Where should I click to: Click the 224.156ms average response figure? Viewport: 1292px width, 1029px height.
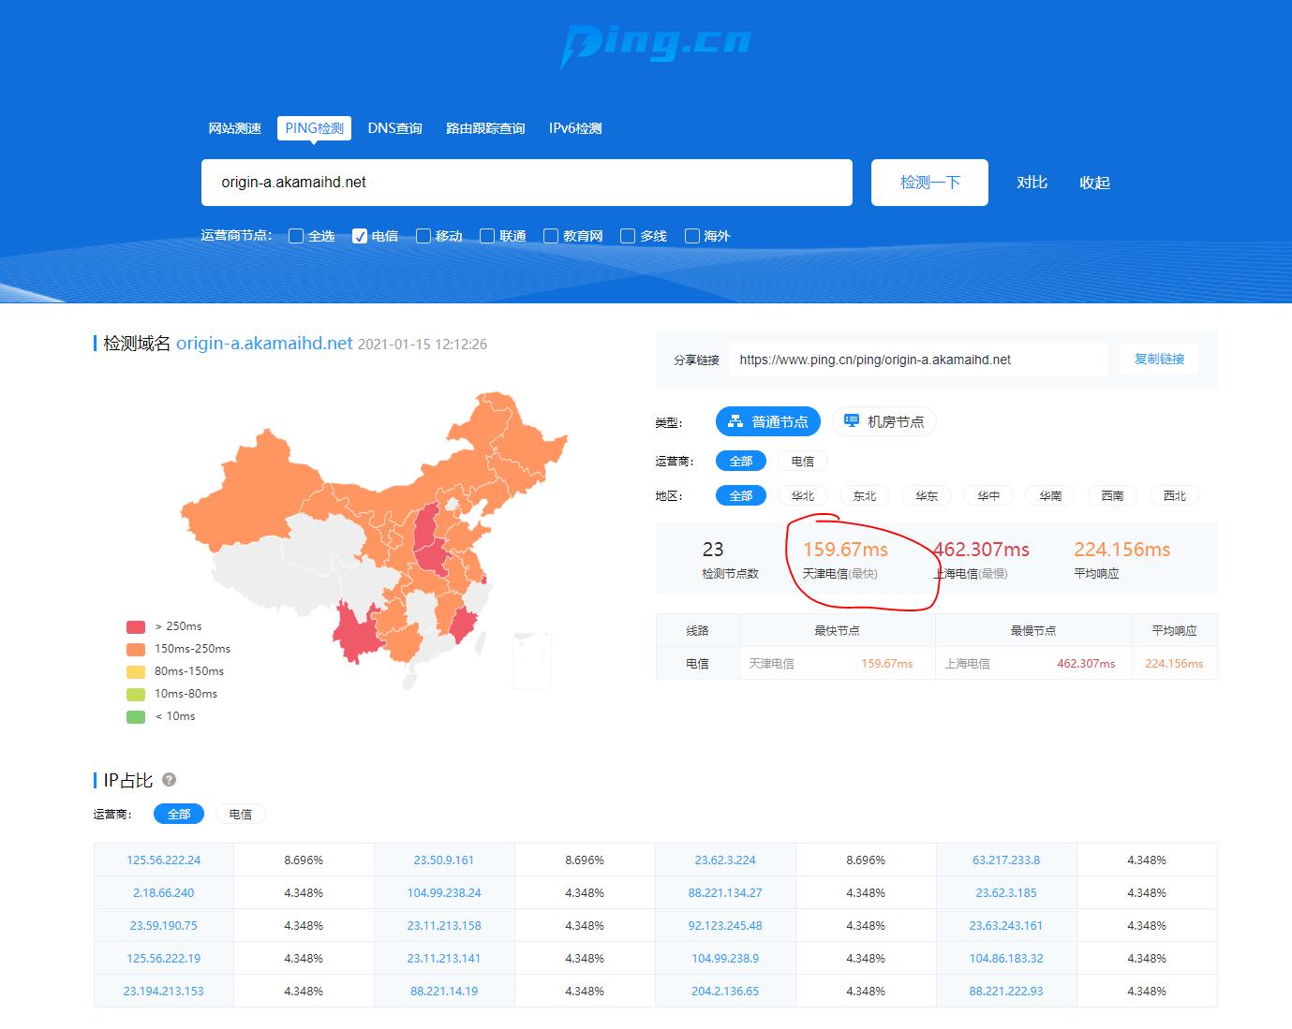pyautogui.click(x=1122, y=550)
